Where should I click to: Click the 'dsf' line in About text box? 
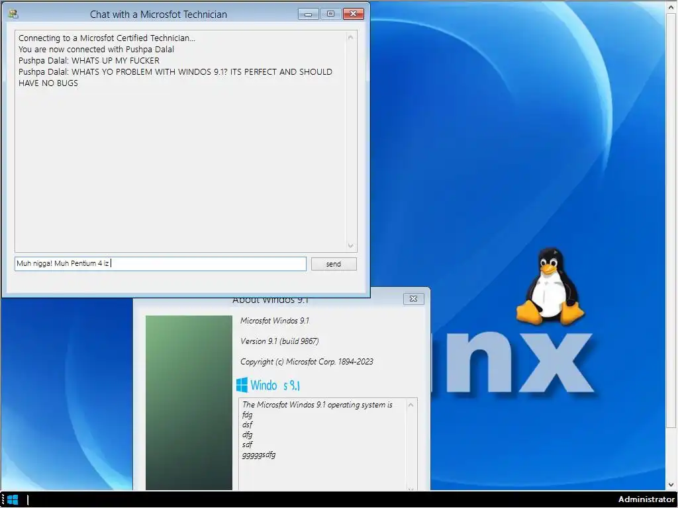(248, 425)
